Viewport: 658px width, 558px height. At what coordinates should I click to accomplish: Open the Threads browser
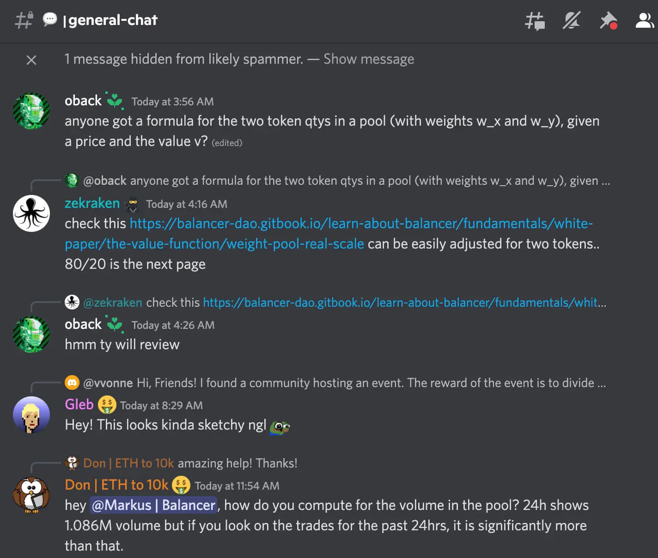535,21
